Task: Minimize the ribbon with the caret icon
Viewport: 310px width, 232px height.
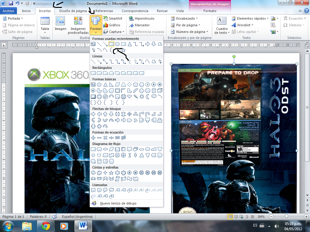Action: pyautogui.click(x=300, y=11)
